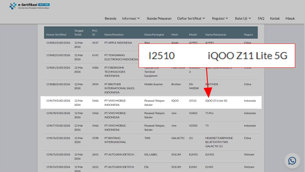Image resolution: width=305 pixels, height=172 pixels.
Task: Click PT BINTANG INTERNASIONAL applicant cell
Action: point(115,140)
